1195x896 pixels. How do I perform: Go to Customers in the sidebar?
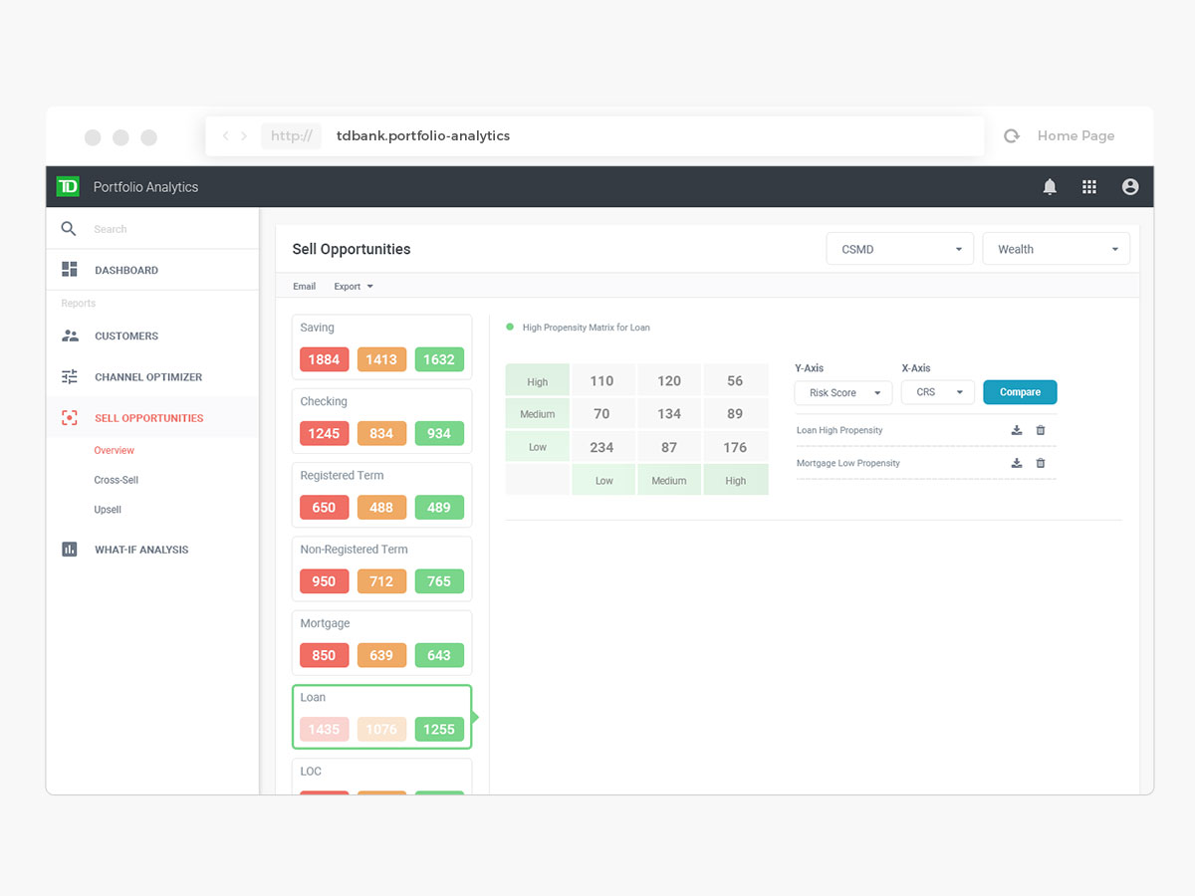click(126, 336)
